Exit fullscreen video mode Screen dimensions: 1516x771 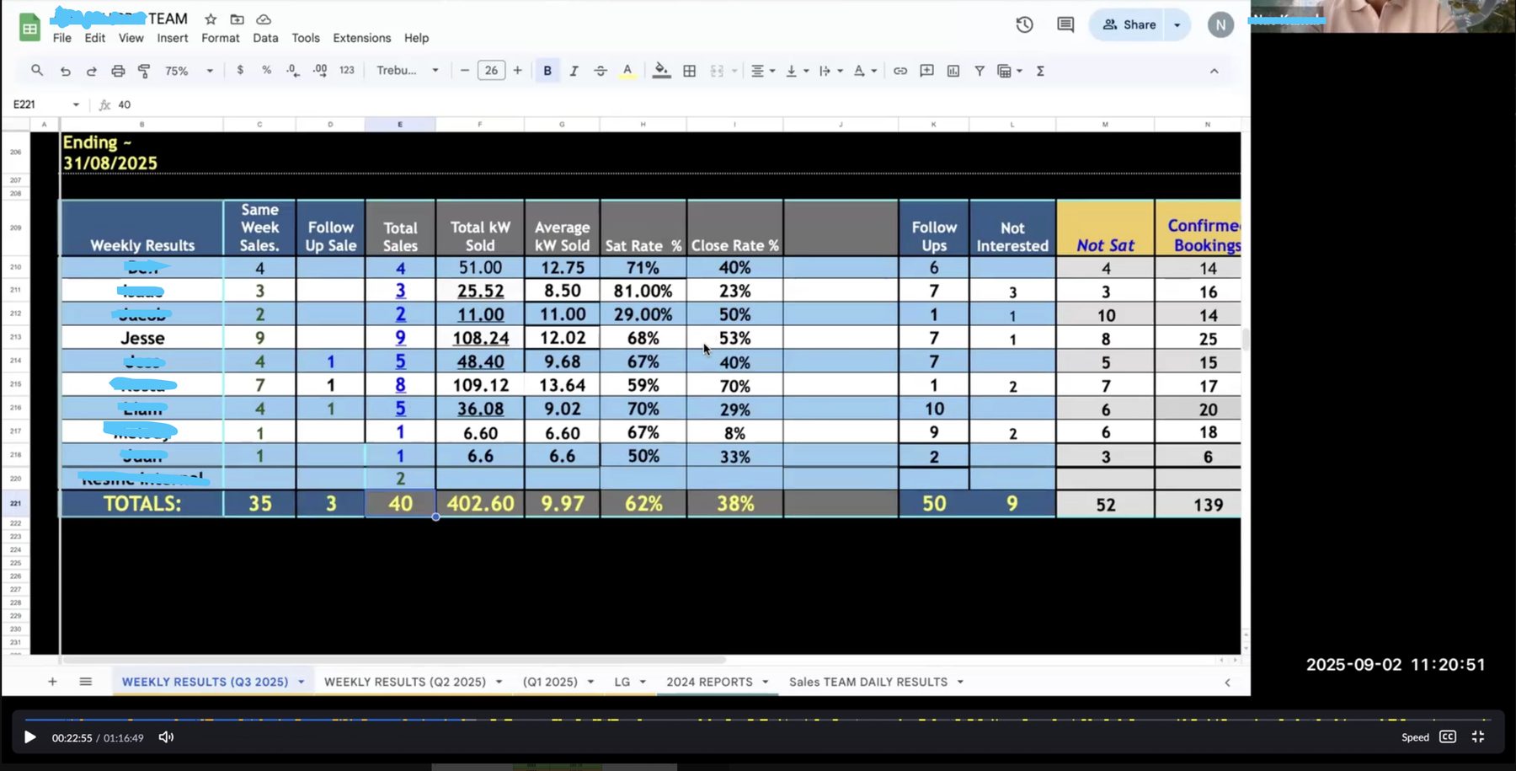click(1478, 736)
